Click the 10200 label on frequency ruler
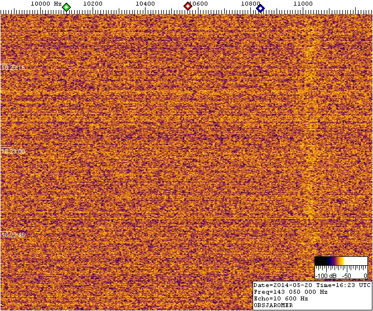The width and height of the screenshot is (373, 311). 93,4
